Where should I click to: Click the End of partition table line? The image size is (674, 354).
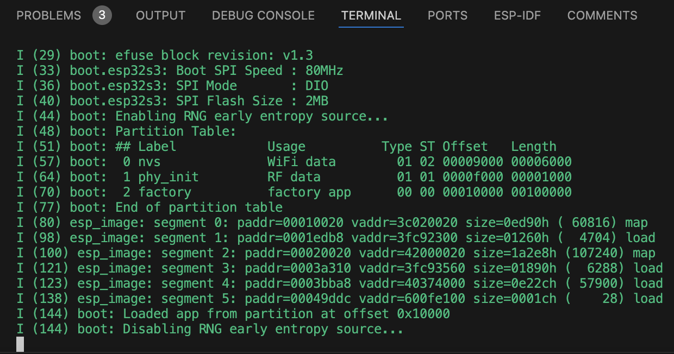pos(149,207)
